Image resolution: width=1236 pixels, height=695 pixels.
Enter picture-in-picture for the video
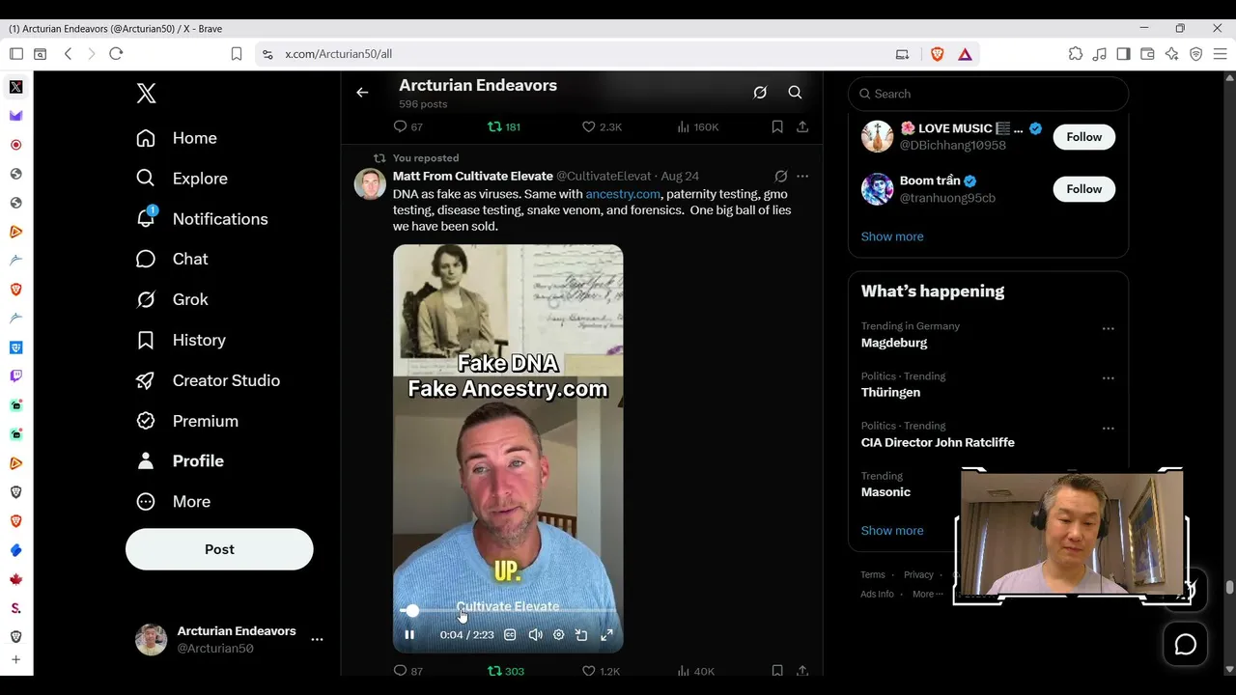581,635
